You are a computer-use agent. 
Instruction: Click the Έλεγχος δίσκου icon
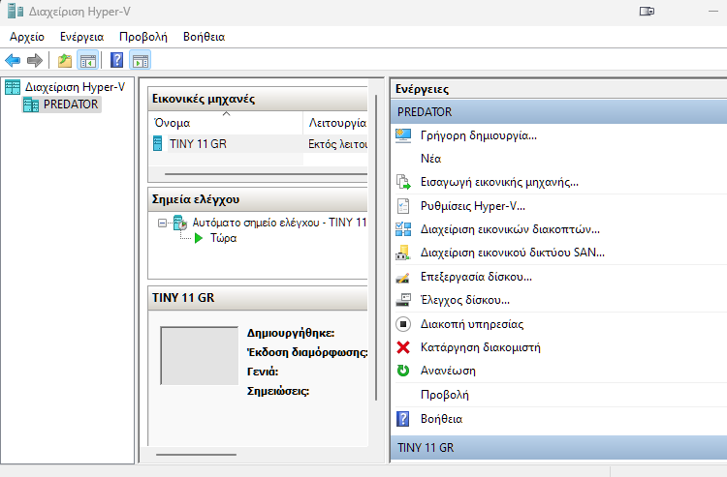[403, 300]
